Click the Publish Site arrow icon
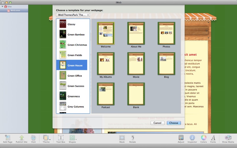The image size is (237, 148). click(x=22, y=138)
